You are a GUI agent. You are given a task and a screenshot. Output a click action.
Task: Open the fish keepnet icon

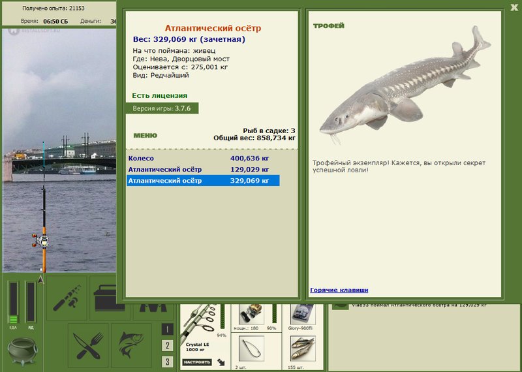(x=131, y=345)
